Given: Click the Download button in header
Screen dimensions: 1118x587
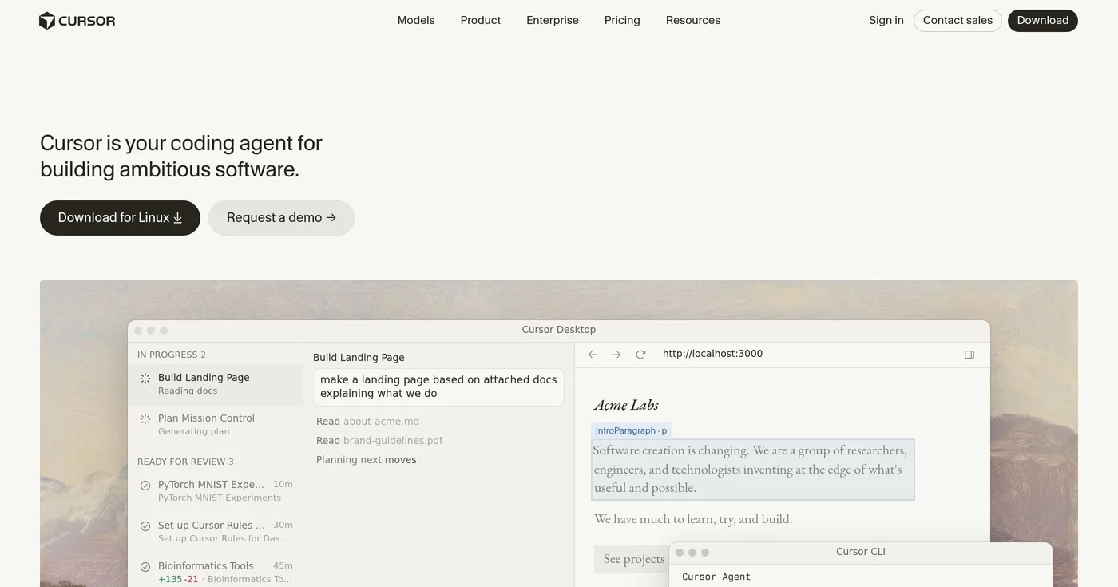Looking at the screenshot, I should pyautogui.click(x=1043, y=21).
